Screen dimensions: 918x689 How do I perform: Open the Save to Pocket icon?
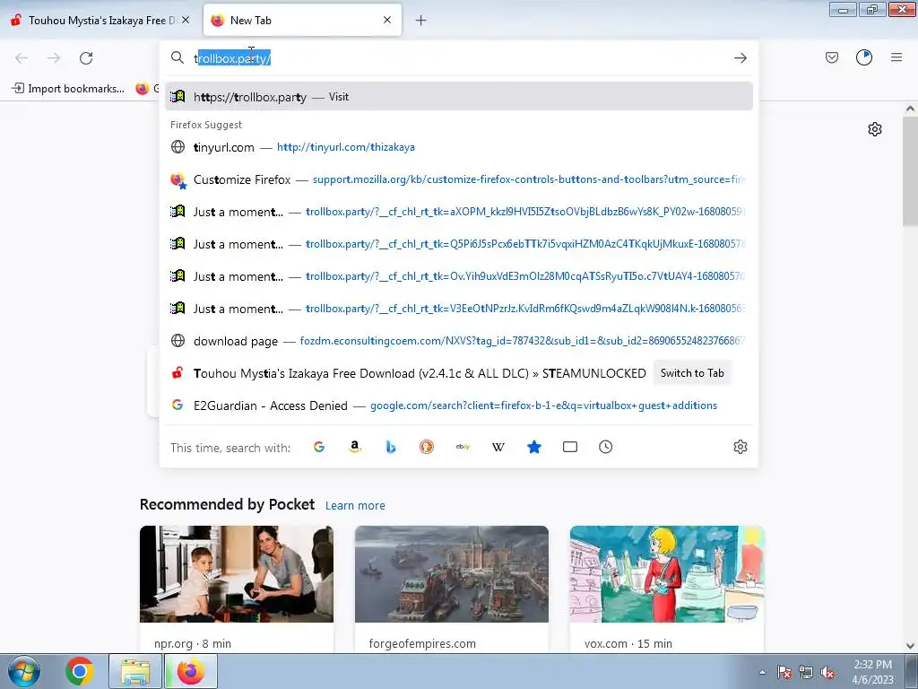click(x=832, y=57)
